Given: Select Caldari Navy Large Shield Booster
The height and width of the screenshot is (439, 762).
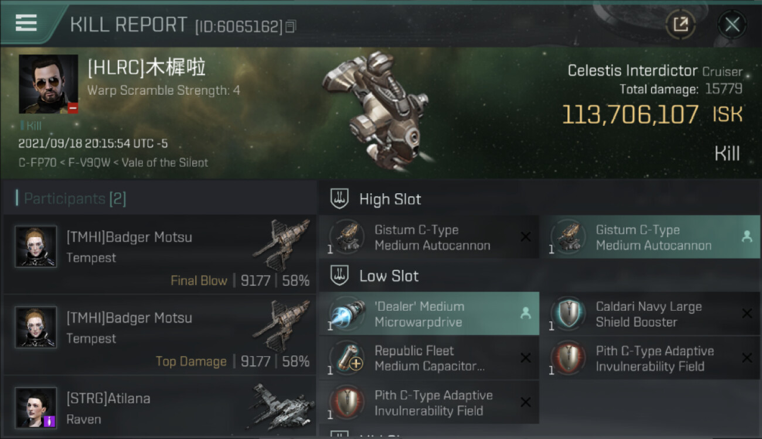Looking at the screenshot, I should (649, 314).
